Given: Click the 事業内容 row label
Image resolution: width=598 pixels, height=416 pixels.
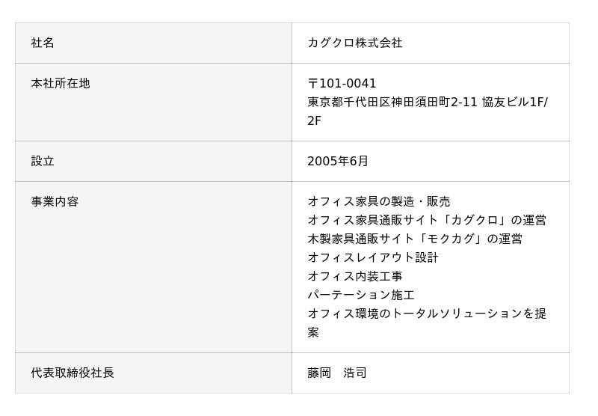Looking at the screenshot, I should tap(55, 202).
